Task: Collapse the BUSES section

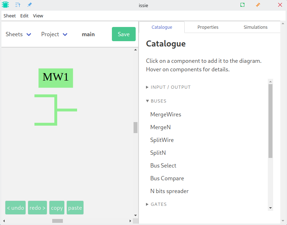Action: pos(158,101)
